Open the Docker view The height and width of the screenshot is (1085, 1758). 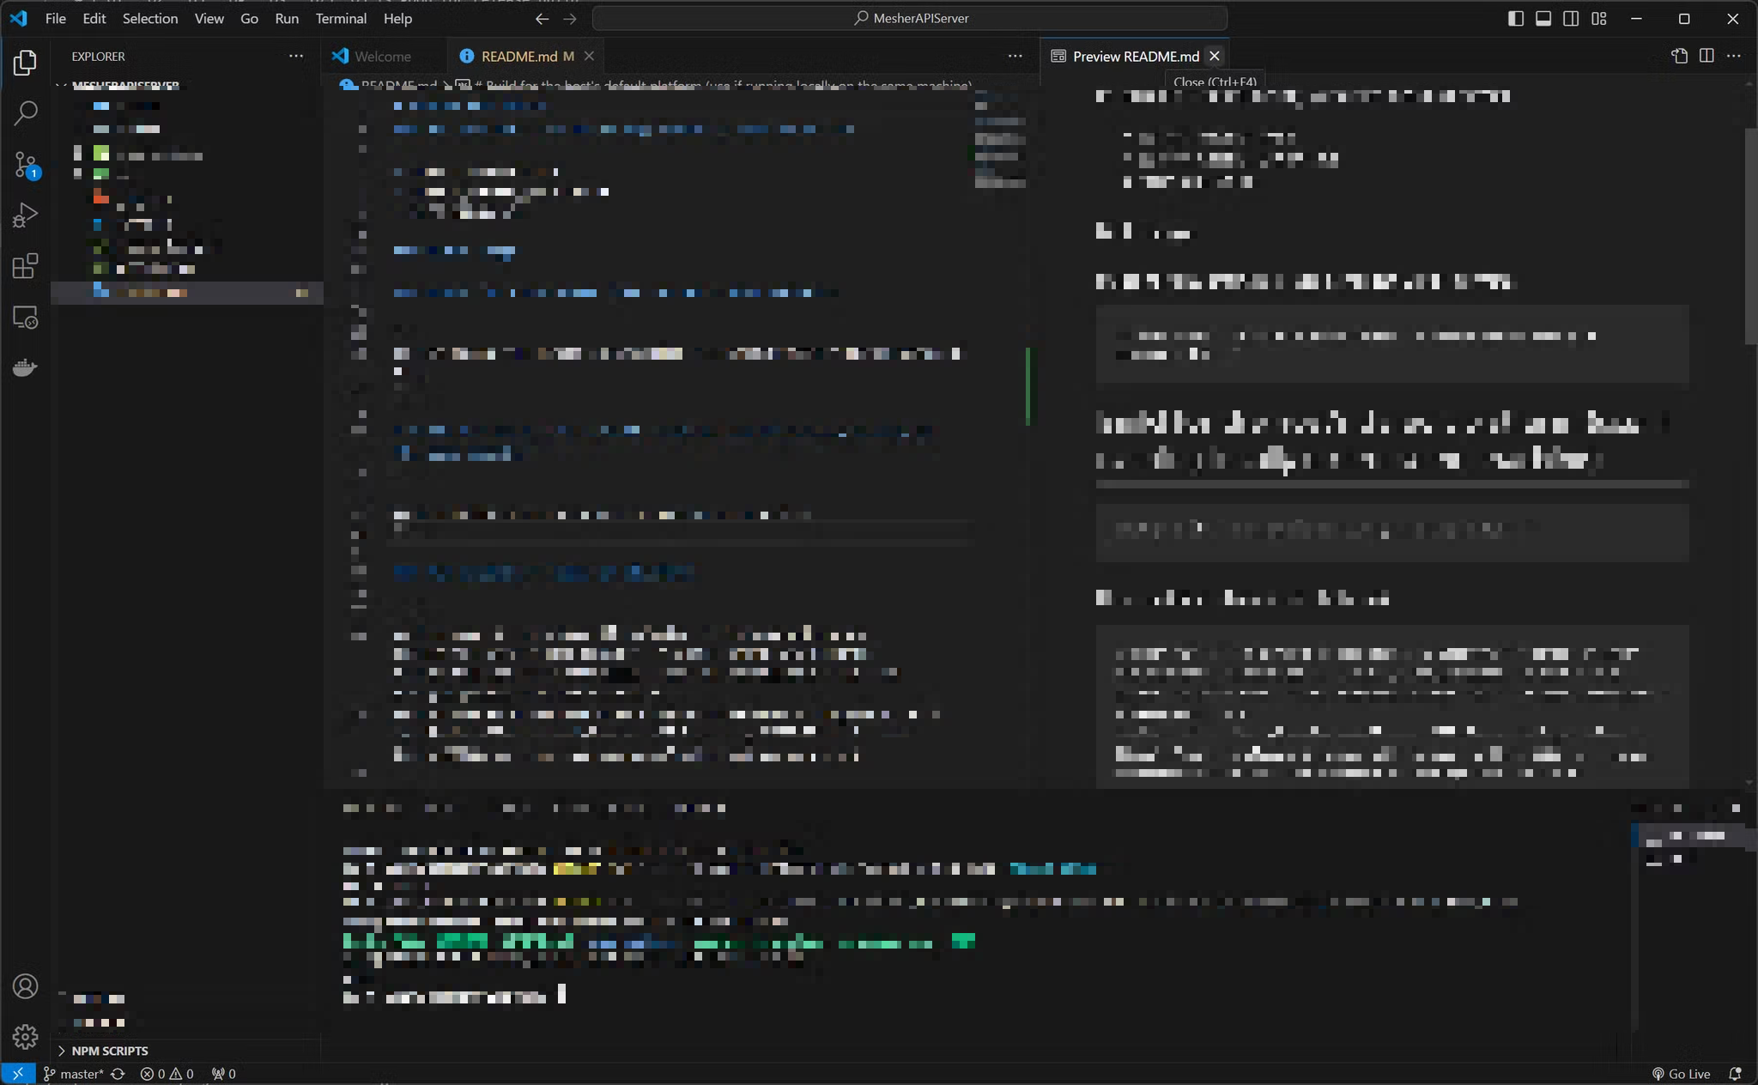(x=26, y=367)
